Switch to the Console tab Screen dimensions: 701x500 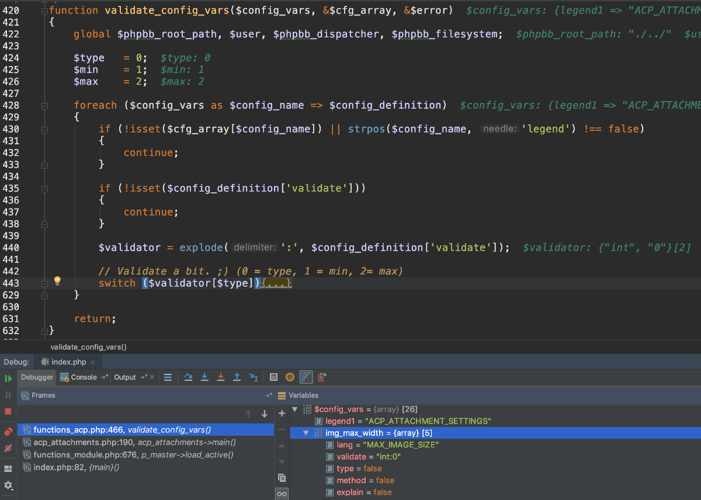point(84,377)
